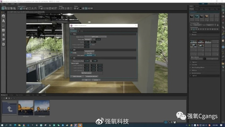The image size is (225, 127).
Task: Click the snowflake icon in Modes toolbar
Action: (75, 8)
